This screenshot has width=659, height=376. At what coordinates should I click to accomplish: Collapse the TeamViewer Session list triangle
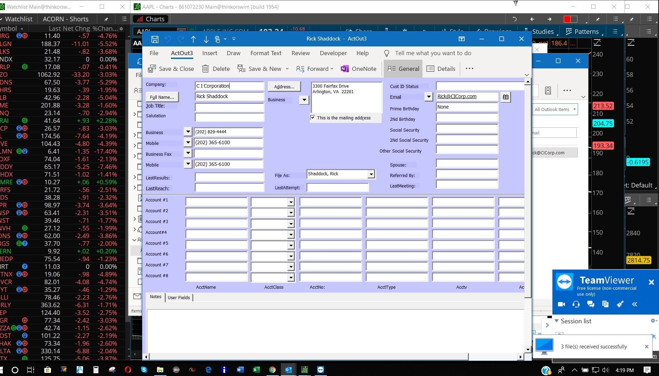[x=557, y=320]
